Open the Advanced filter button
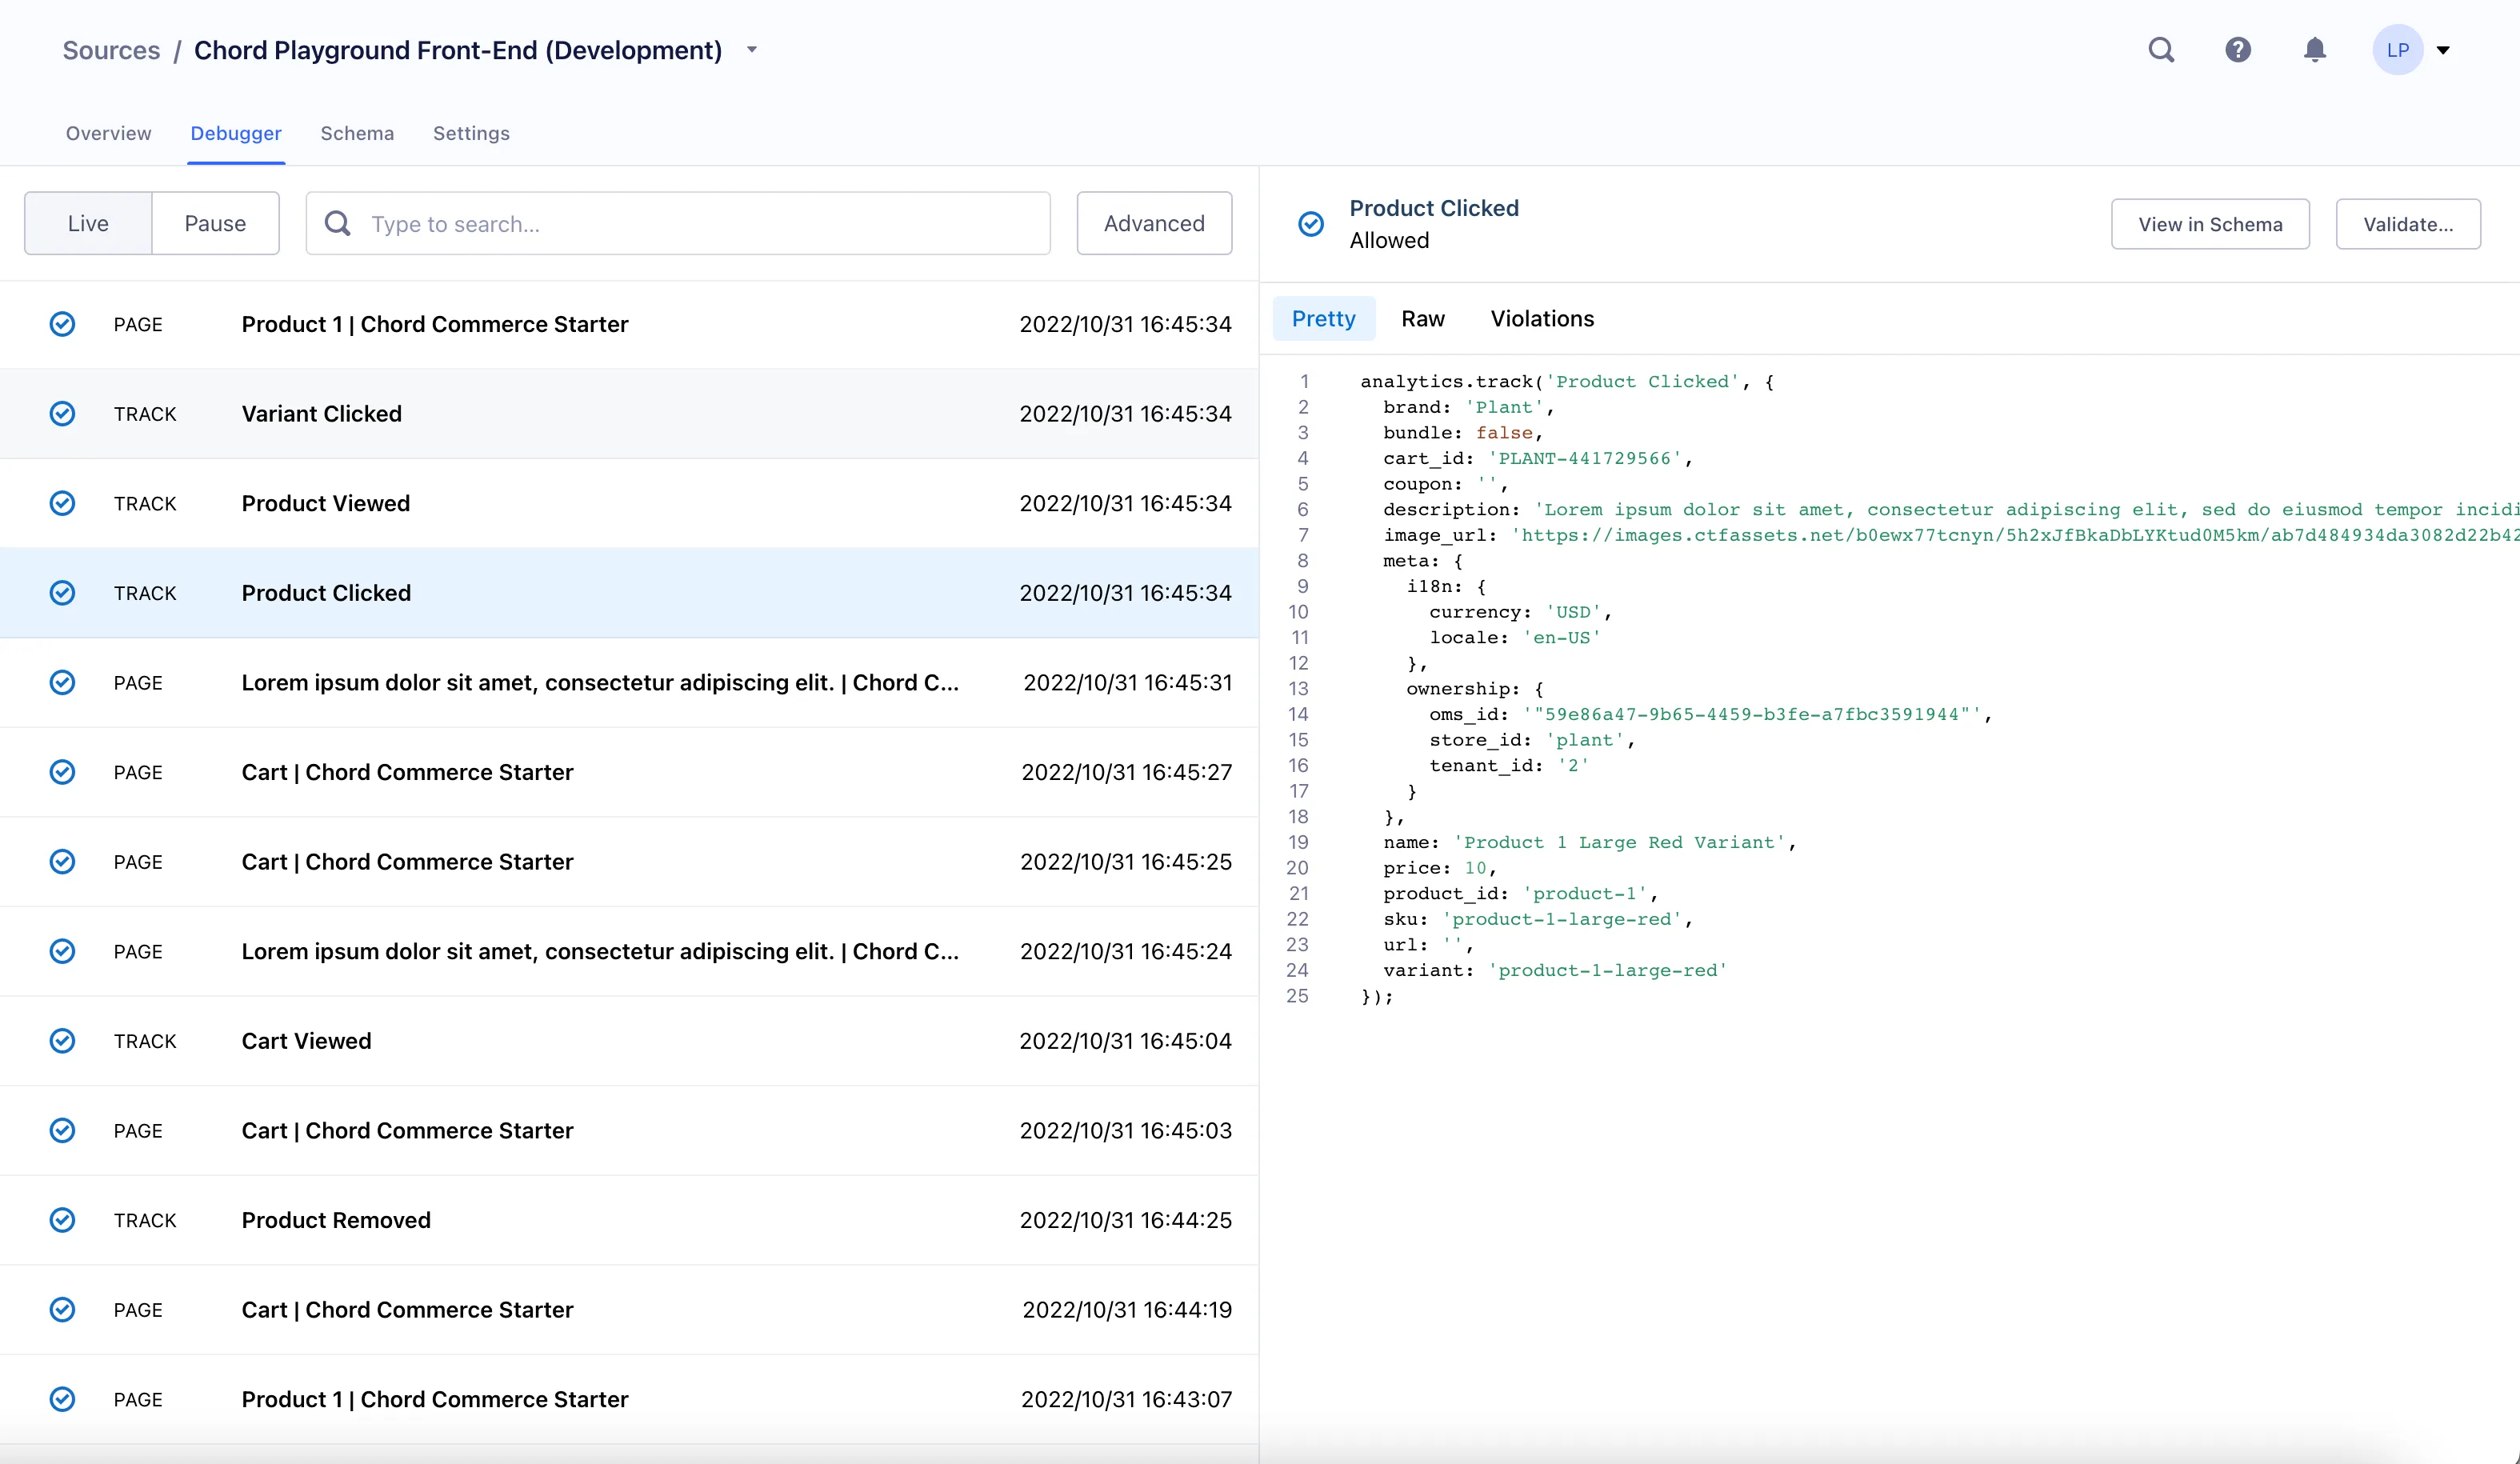The image size is (2520, 1464). tap(1154, 223)
